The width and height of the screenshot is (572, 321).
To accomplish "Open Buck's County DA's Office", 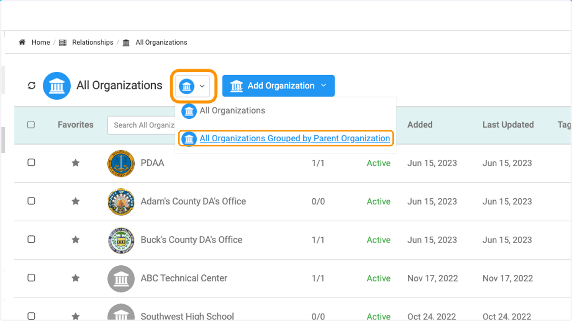I will click(191, 240).
